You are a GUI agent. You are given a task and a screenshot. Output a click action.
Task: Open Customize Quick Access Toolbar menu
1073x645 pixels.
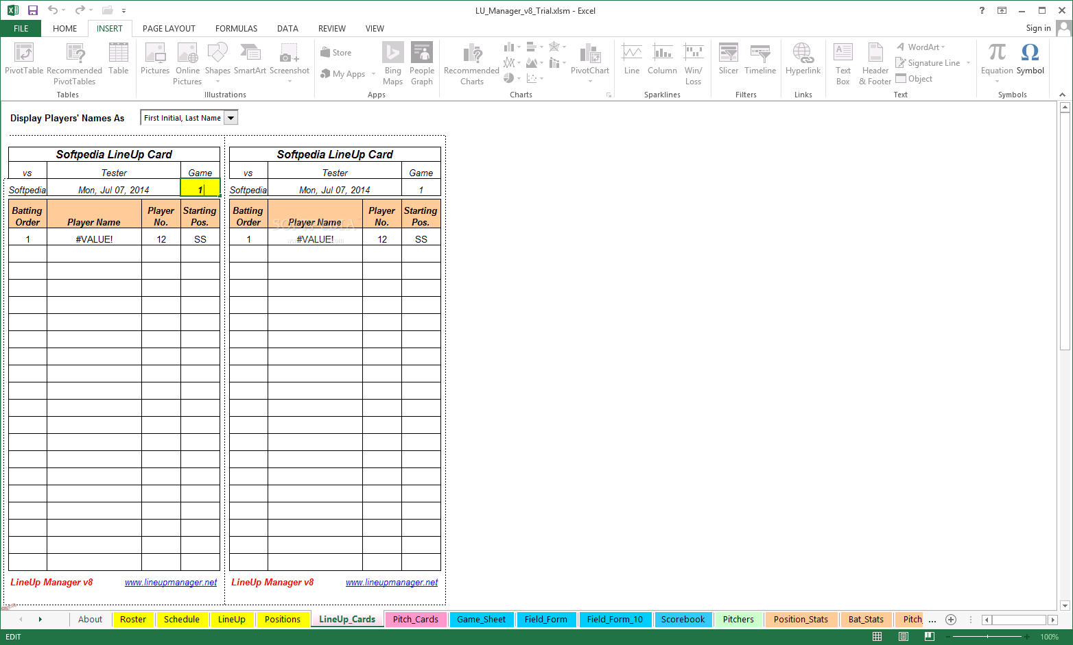click(124, 10)
